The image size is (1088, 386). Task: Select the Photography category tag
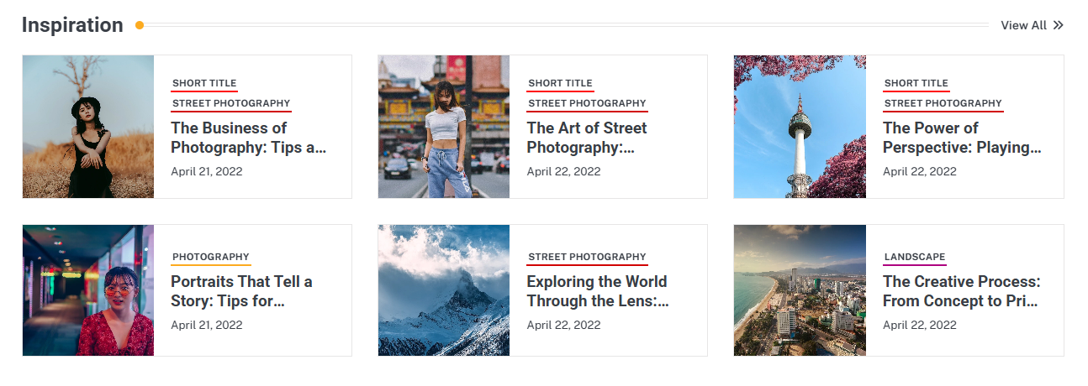(210, 257)
